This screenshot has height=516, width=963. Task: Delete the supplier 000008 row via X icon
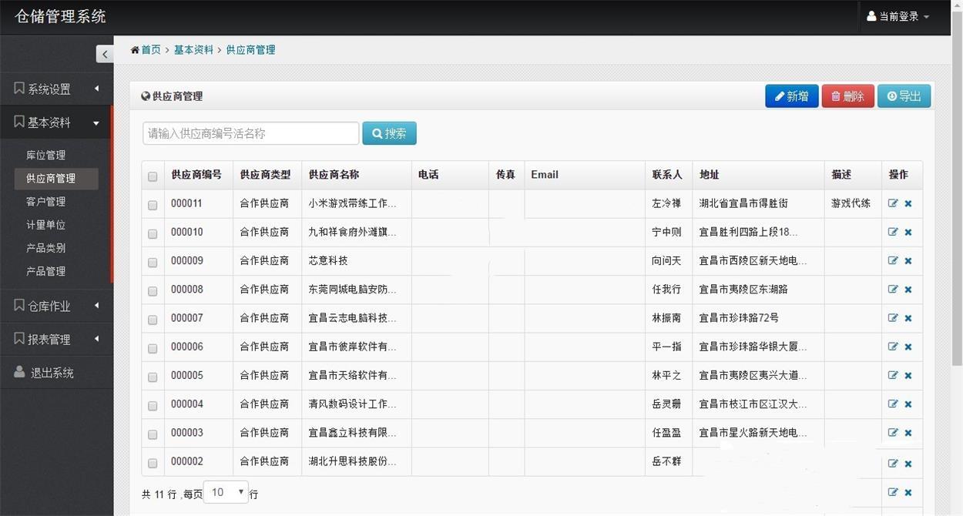click(x=908, y=290)
